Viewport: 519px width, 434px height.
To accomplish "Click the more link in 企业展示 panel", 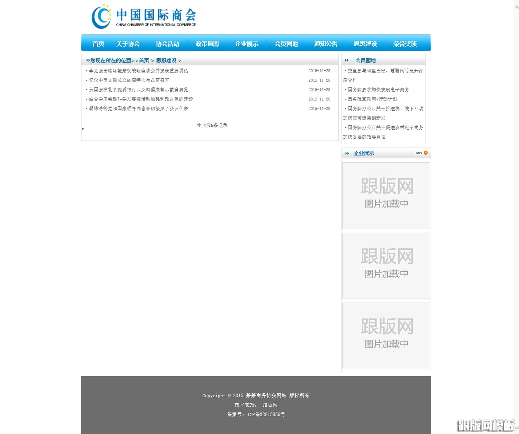I will tap(418, 153).
